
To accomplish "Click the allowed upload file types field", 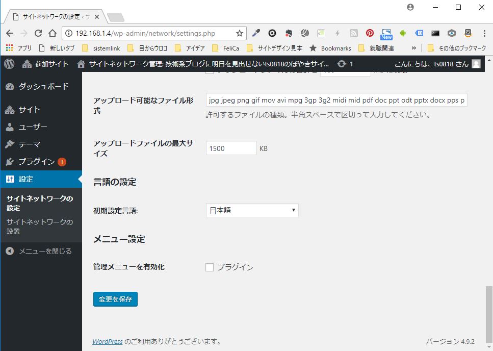I will point(336,100).
